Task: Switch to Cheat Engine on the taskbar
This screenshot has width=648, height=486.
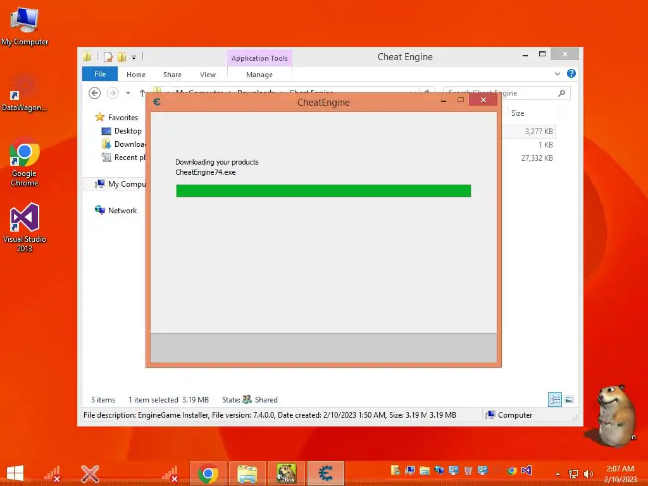Action: coord(326,473)
